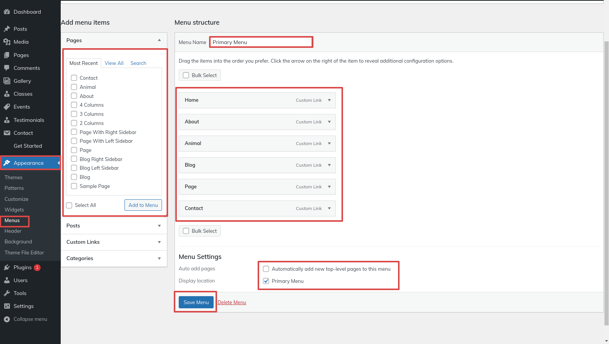Expand the Contact menu item options
This screenshot has width=609, height=344.
click(x=329, y=208)
